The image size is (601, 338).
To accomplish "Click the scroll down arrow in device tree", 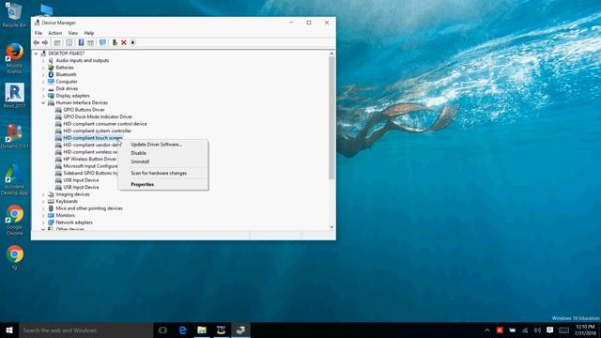I will point(331,227).
